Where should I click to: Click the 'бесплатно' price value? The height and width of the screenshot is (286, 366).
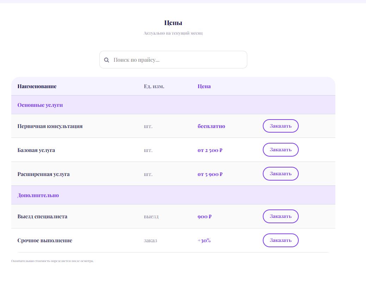(x=211, y=126)
